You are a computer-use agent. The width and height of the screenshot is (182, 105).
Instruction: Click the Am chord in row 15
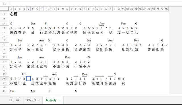(54, 74)
